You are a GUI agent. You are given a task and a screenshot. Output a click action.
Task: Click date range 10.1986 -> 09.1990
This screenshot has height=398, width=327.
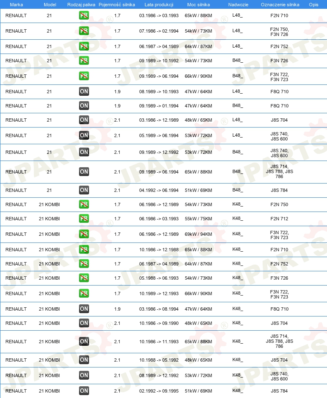click(158, 324)
